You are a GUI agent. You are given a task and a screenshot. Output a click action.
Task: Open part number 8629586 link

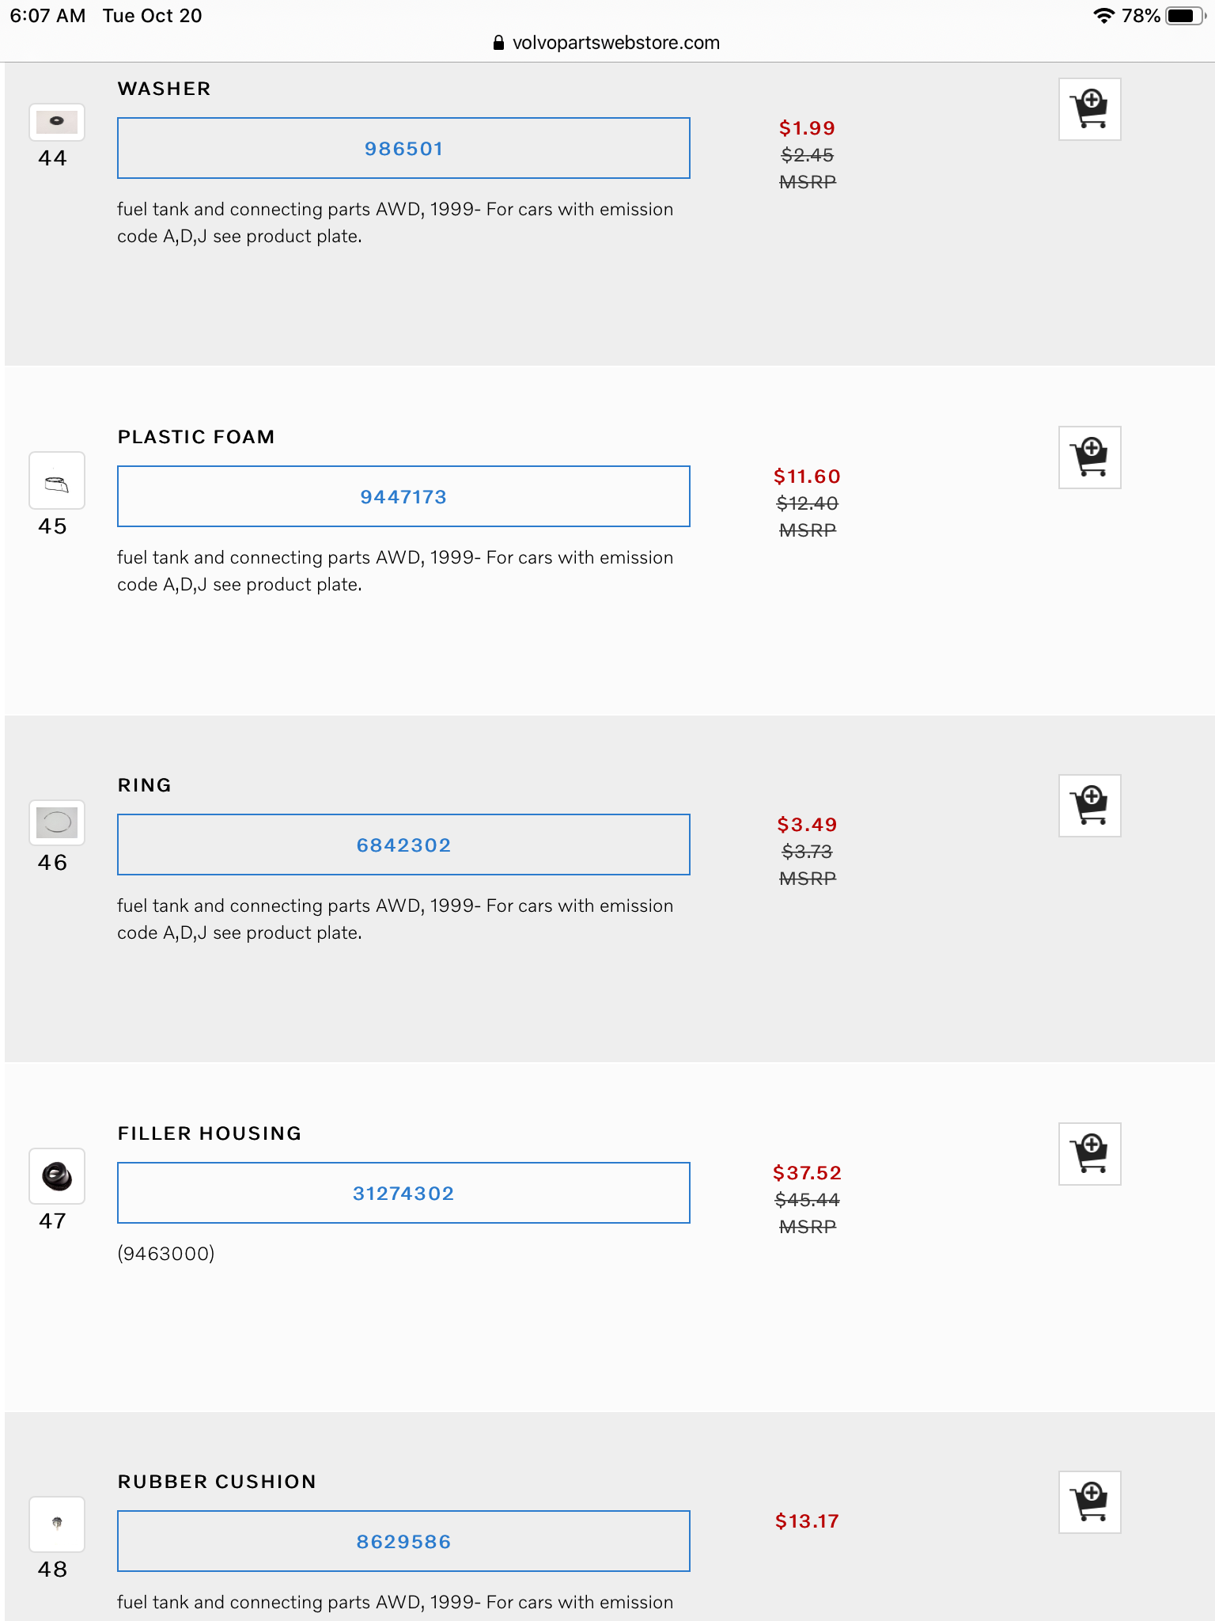click(x=403, y=1542)
